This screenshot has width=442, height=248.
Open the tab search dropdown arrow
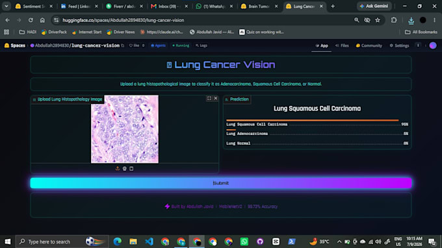(x=6, y=6)
